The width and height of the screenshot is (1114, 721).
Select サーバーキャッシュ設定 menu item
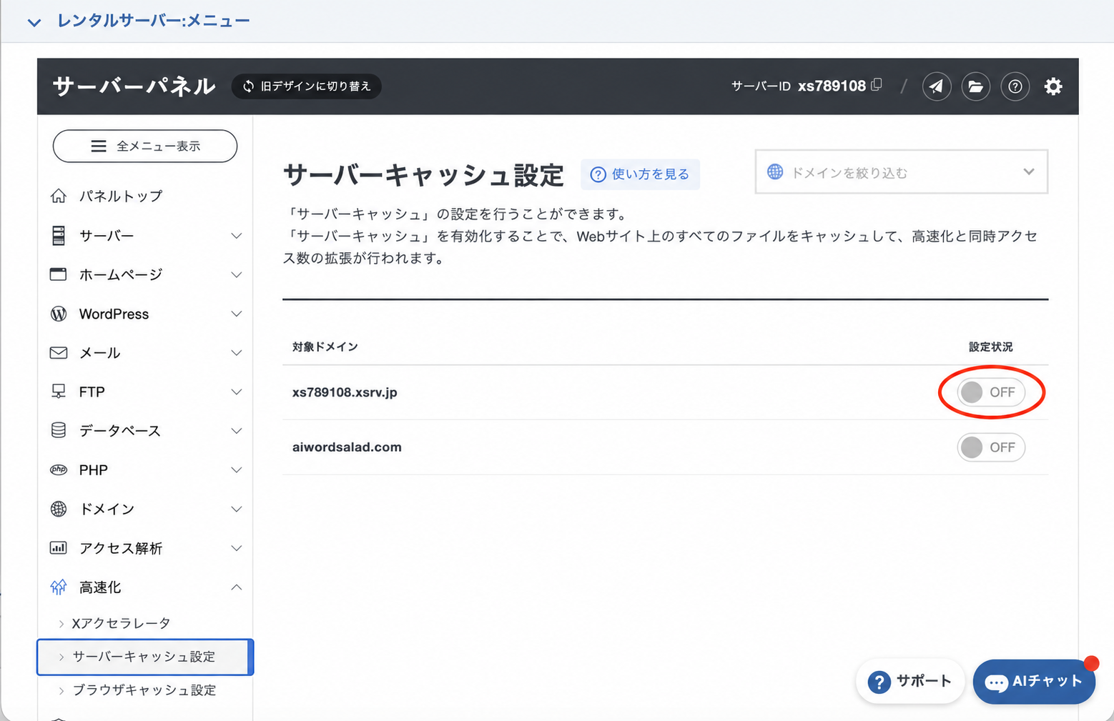coord(145,657)
